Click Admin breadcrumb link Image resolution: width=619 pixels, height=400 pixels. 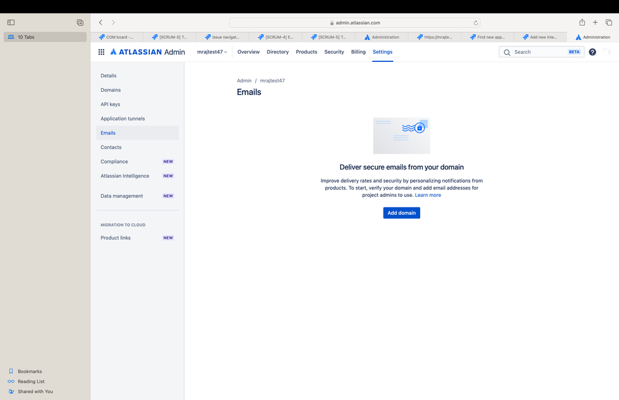pyautogui.click(x=244, y=80)
